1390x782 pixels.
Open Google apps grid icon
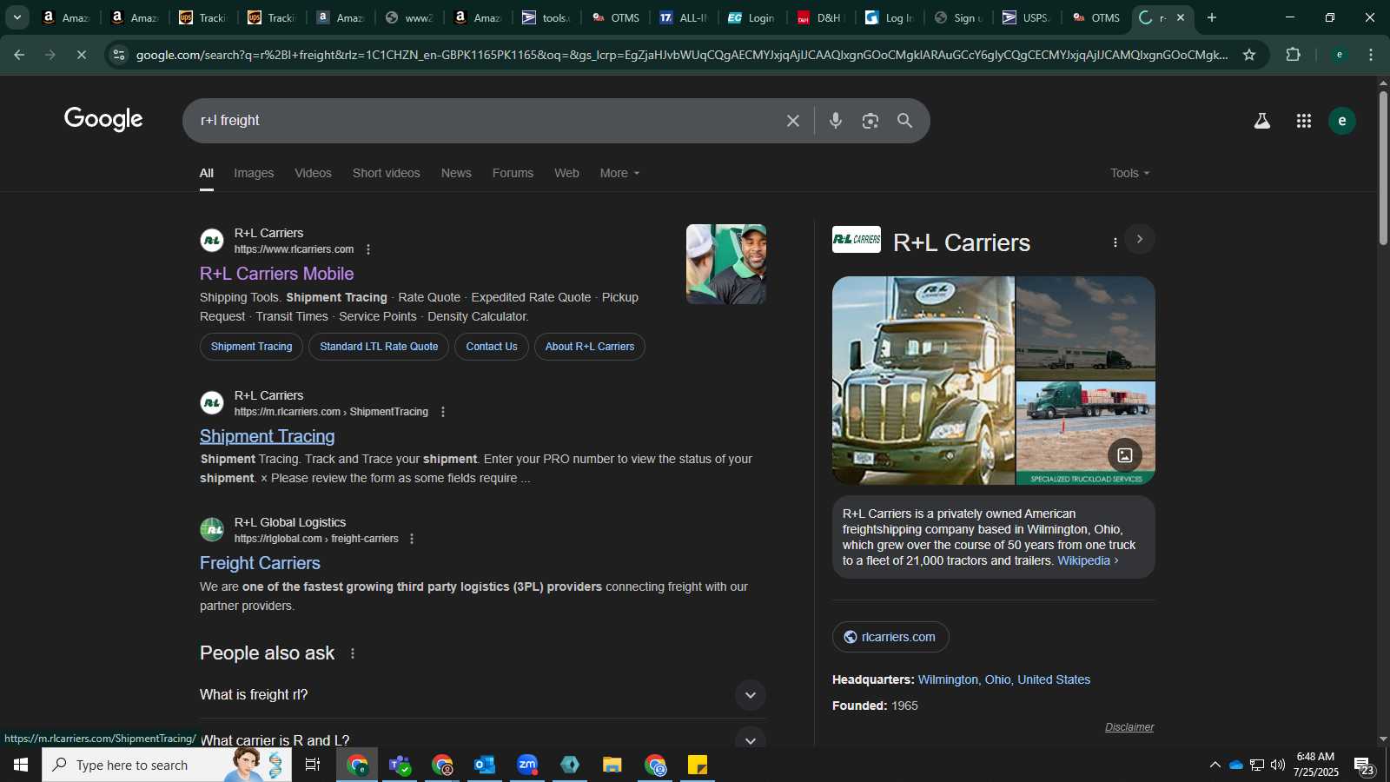[1304, 121]
